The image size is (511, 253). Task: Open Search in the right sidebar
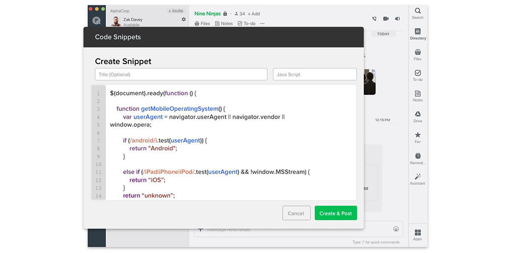(x=417, y=13)
